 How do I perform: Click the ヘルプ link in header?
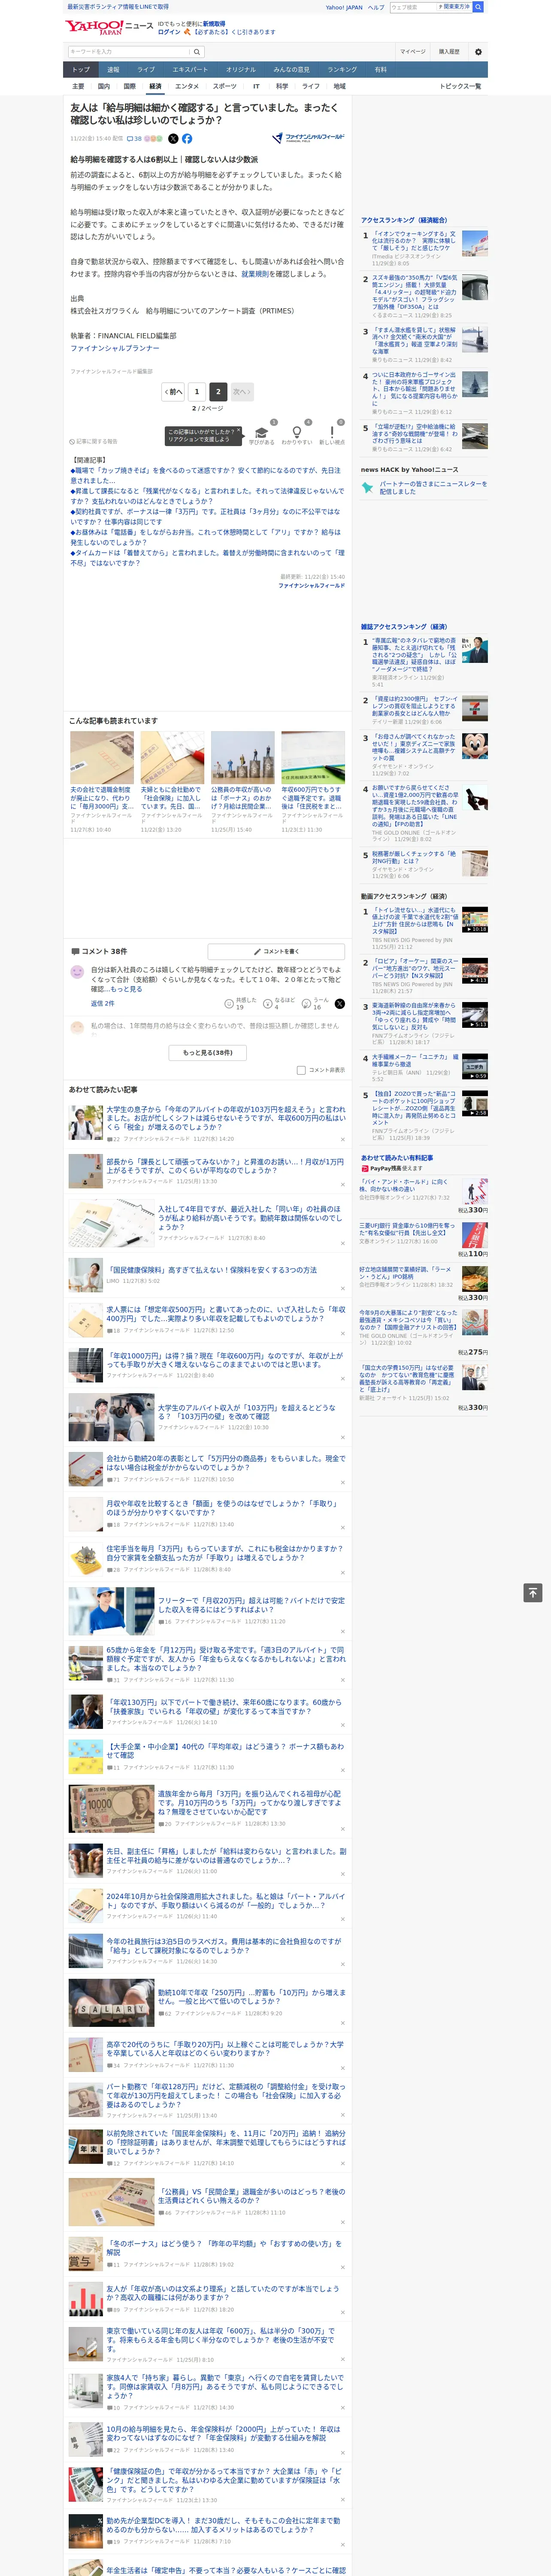pyautogui.click(x=375, y=7)
